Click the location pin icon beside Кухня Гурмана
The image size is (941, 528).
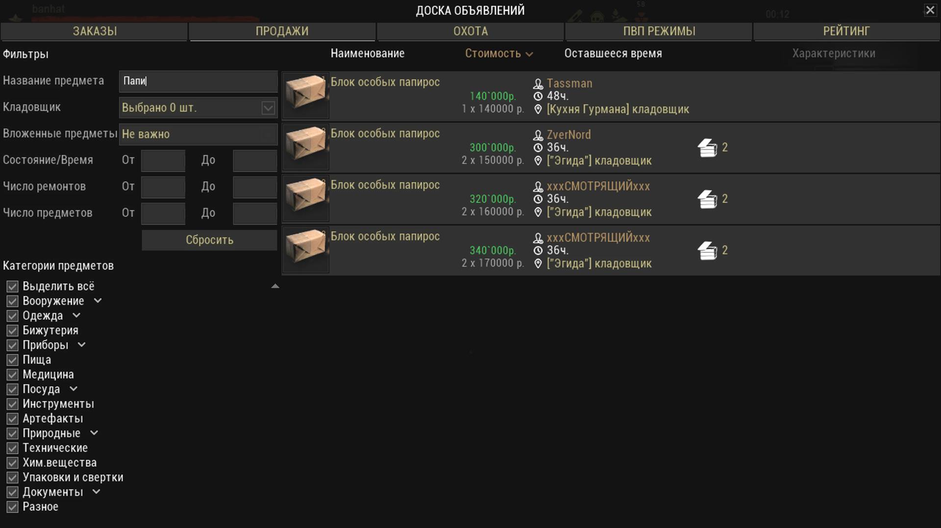[x=538, y=109]
